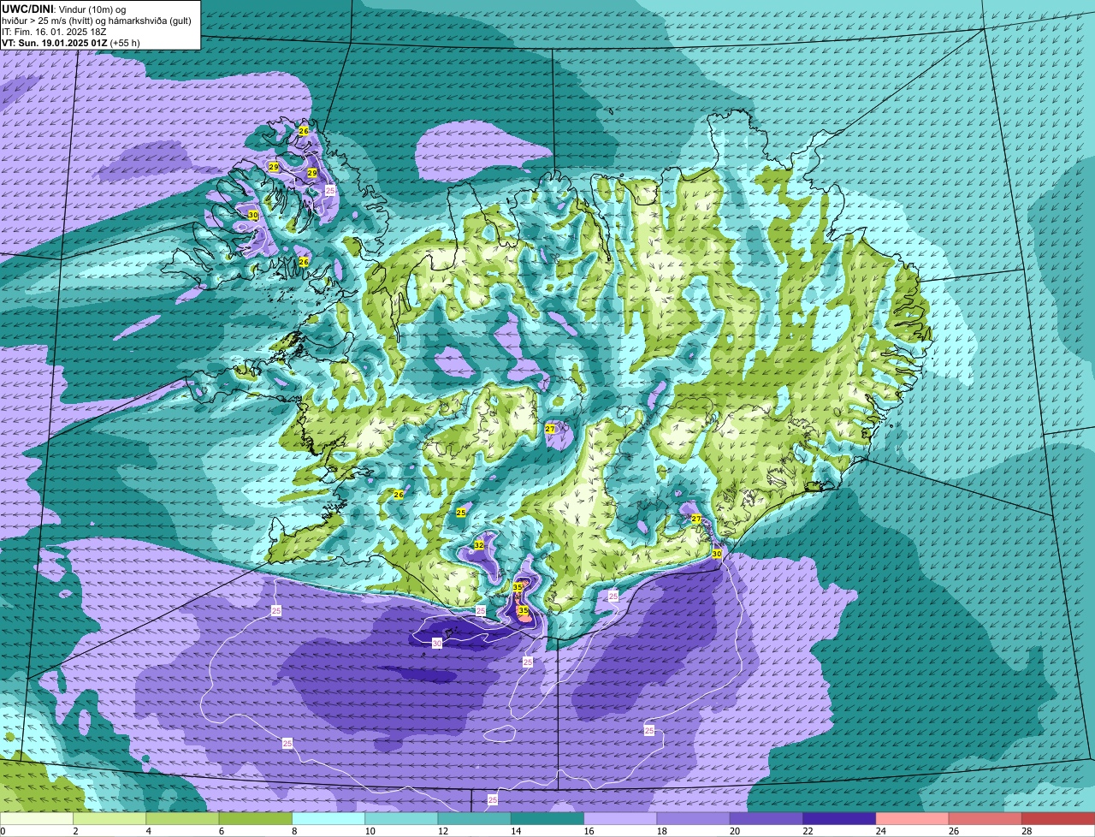
Task: Click the white 30 contour label offshore
Action: tap(437, 643)
